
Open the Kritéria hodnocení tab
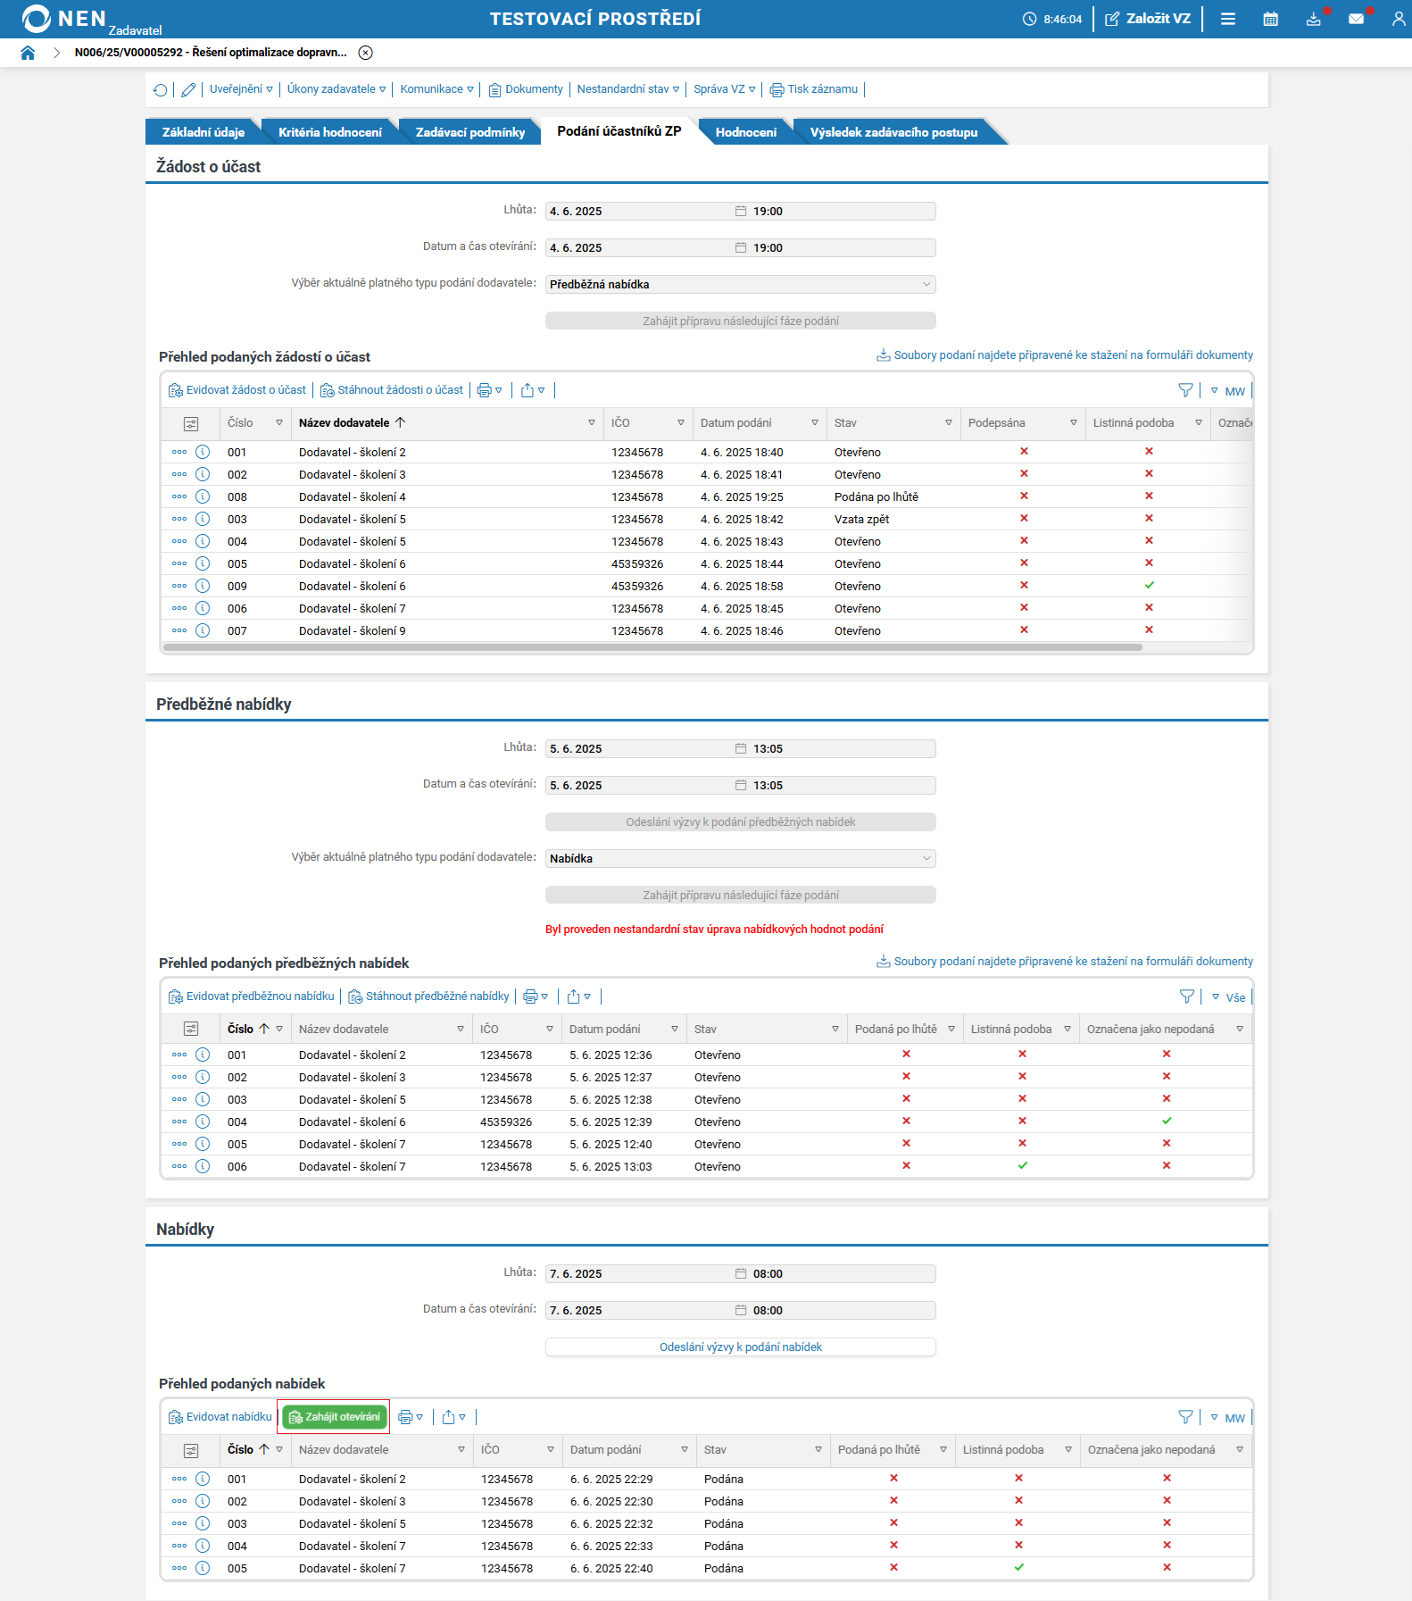[329, 132]
